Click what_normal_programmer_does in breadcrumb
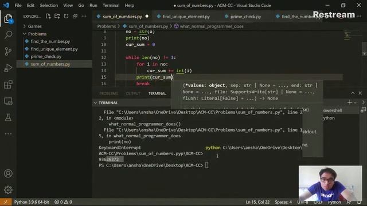367x206 pixels. pyautogui.click(x=212, y=26)
